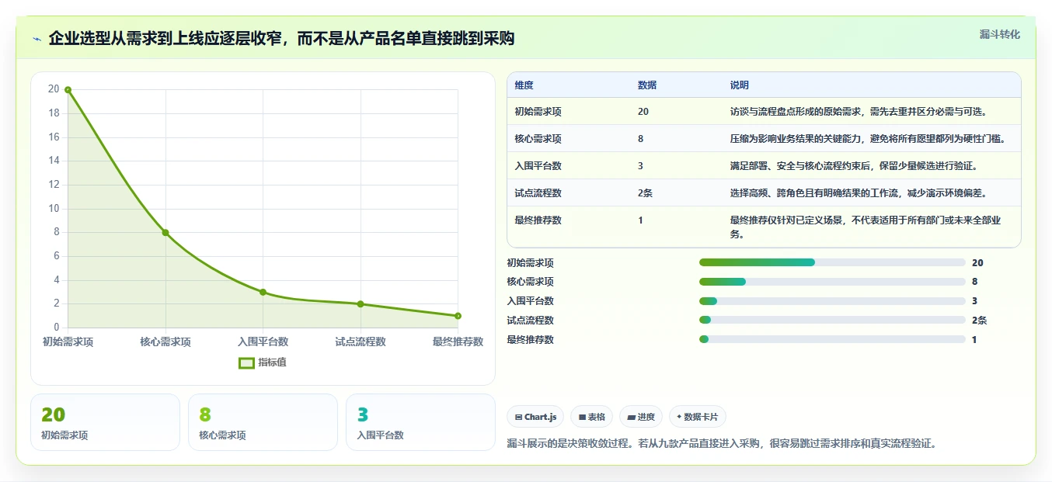Screen dimensions: 1052x482
Task: Click the 入围平台数 progress bar
Action: tap(832, 301)
